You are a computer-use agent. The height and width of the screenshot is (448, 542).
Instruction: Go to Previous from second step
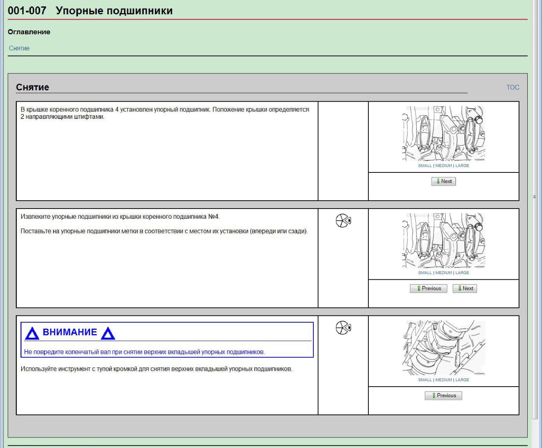point(428,288)
